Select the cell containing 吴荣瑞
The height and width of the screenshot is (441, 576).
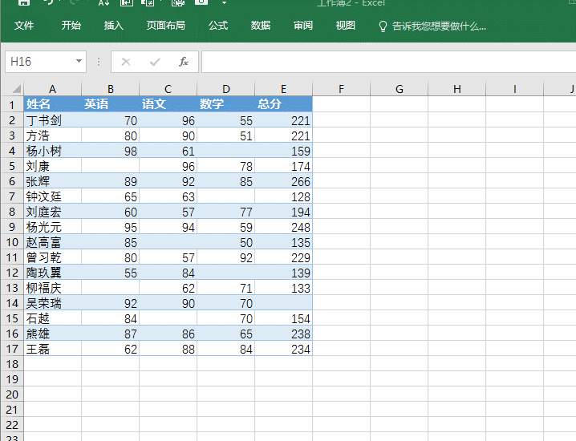pyautogui.click(x=52, y=303)
